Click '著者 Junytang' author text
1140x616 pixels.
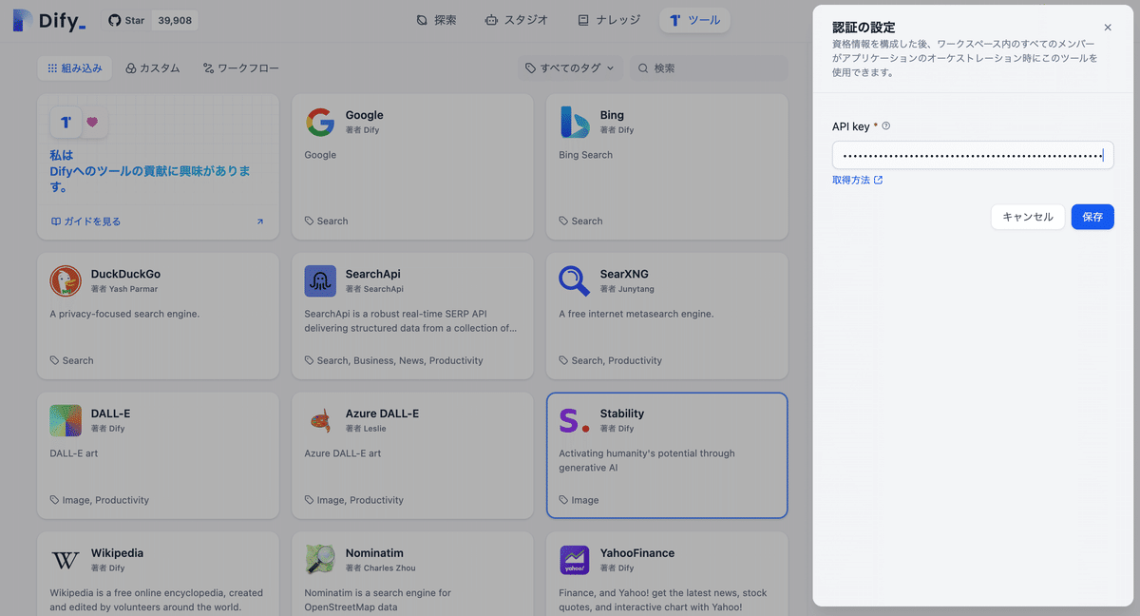coord(627,289)
